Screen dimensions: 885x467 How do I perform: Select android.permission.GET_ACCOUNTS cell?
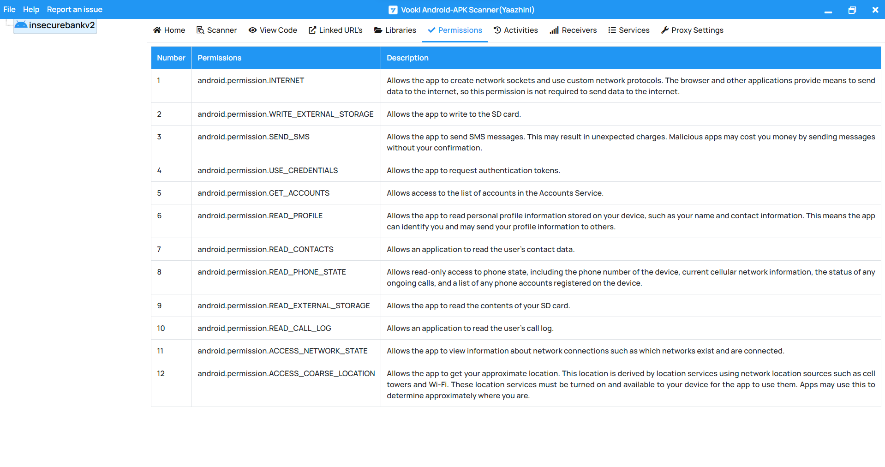click(286, 193)
